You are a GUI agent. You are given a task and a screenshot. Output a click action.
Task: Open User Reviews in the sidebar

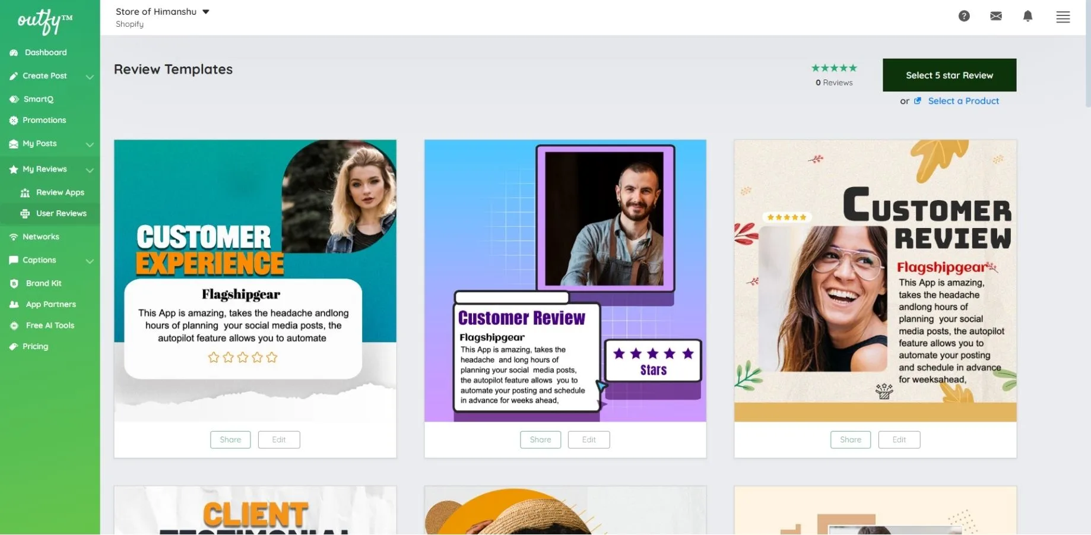pyautogui.click(x=61, y=214)
